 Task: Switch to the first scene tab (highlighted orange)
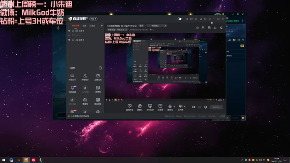point(76,26)
